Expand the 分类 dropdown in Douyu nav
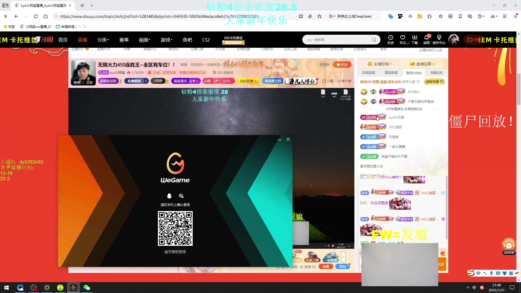521x293 pixels. (x=103, y=40)
